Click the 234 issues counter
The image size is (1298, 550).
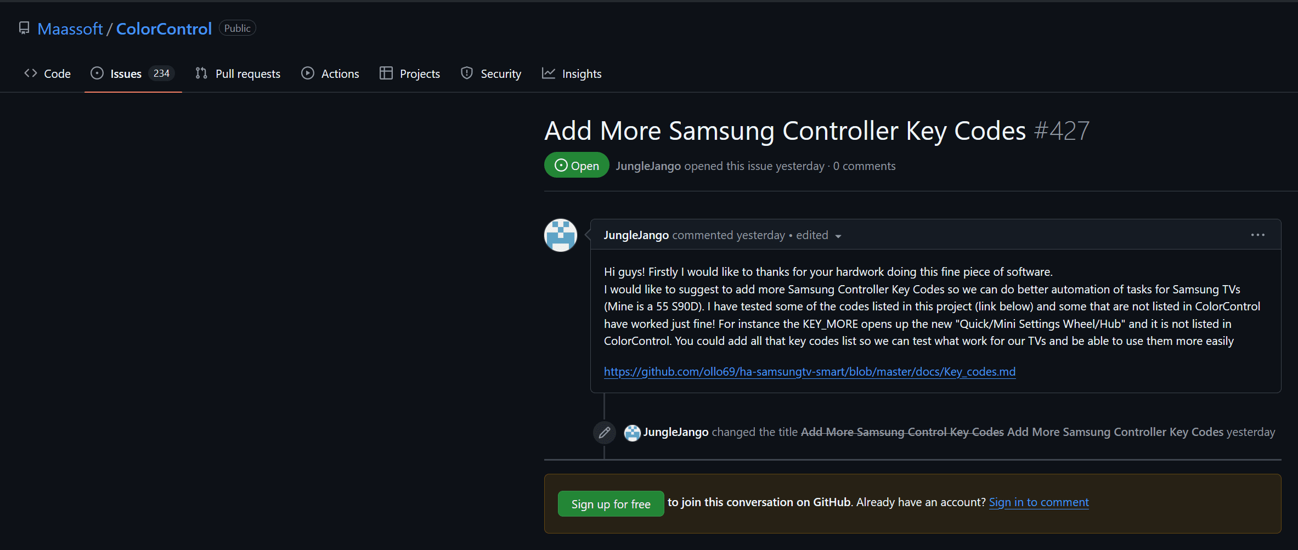[161, 73]
